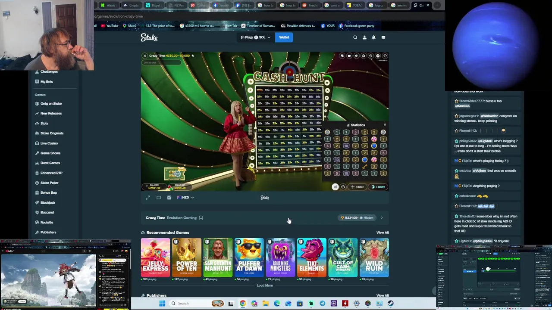Image resolution: width=552 pixels, height=310 pixels.
Task: Click the video camera icon in Crazy Time
Action: click(349, 56)
